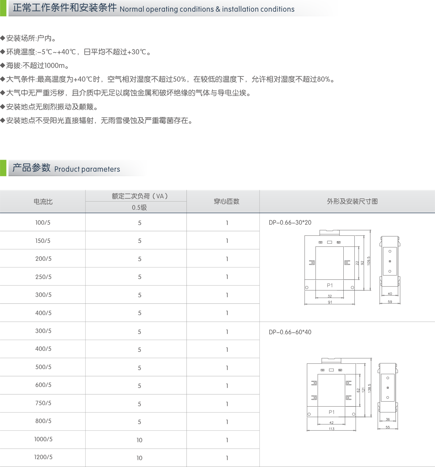Select the 750/5 current ratio cell

click(43, 403)
